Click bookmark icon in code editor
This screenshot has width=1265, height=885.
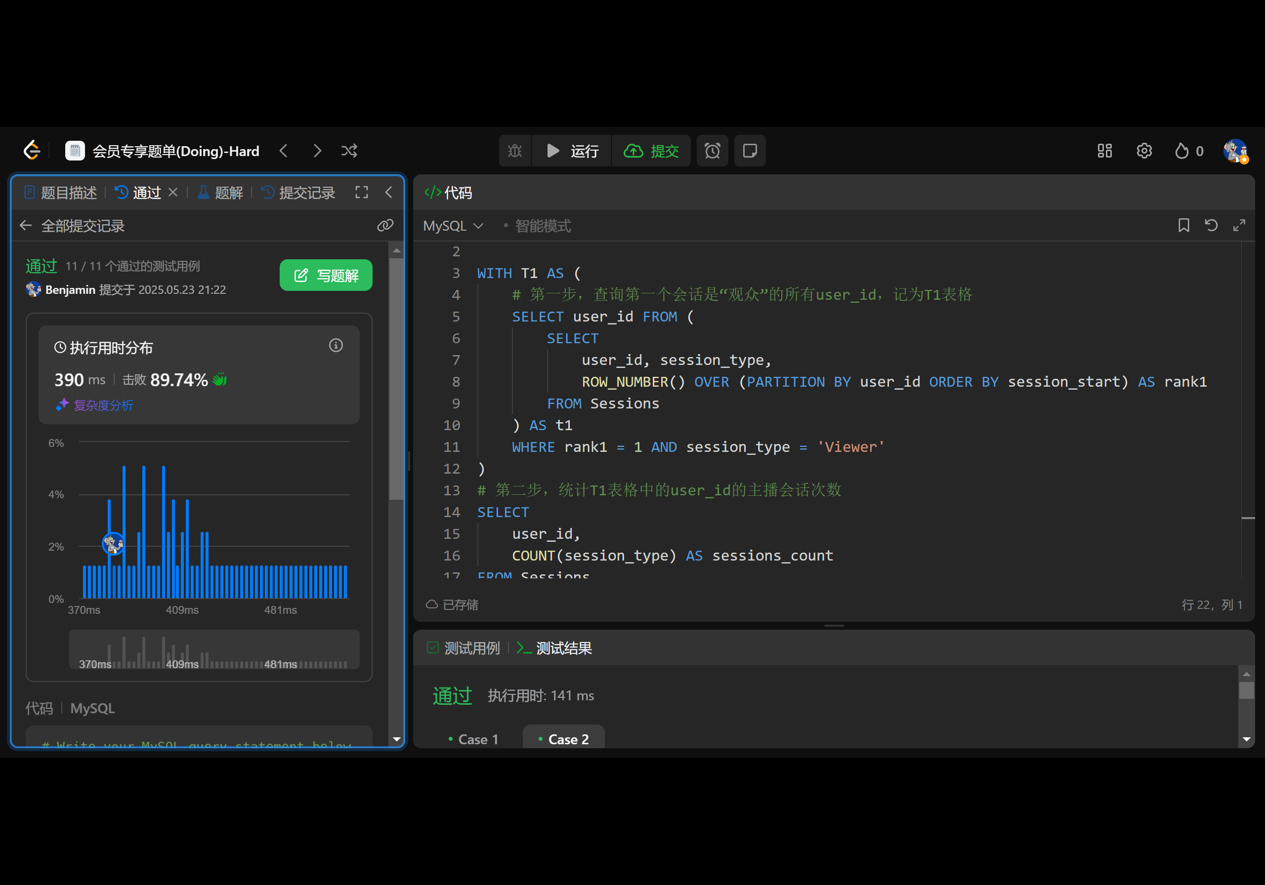[x=1183, y=225]
